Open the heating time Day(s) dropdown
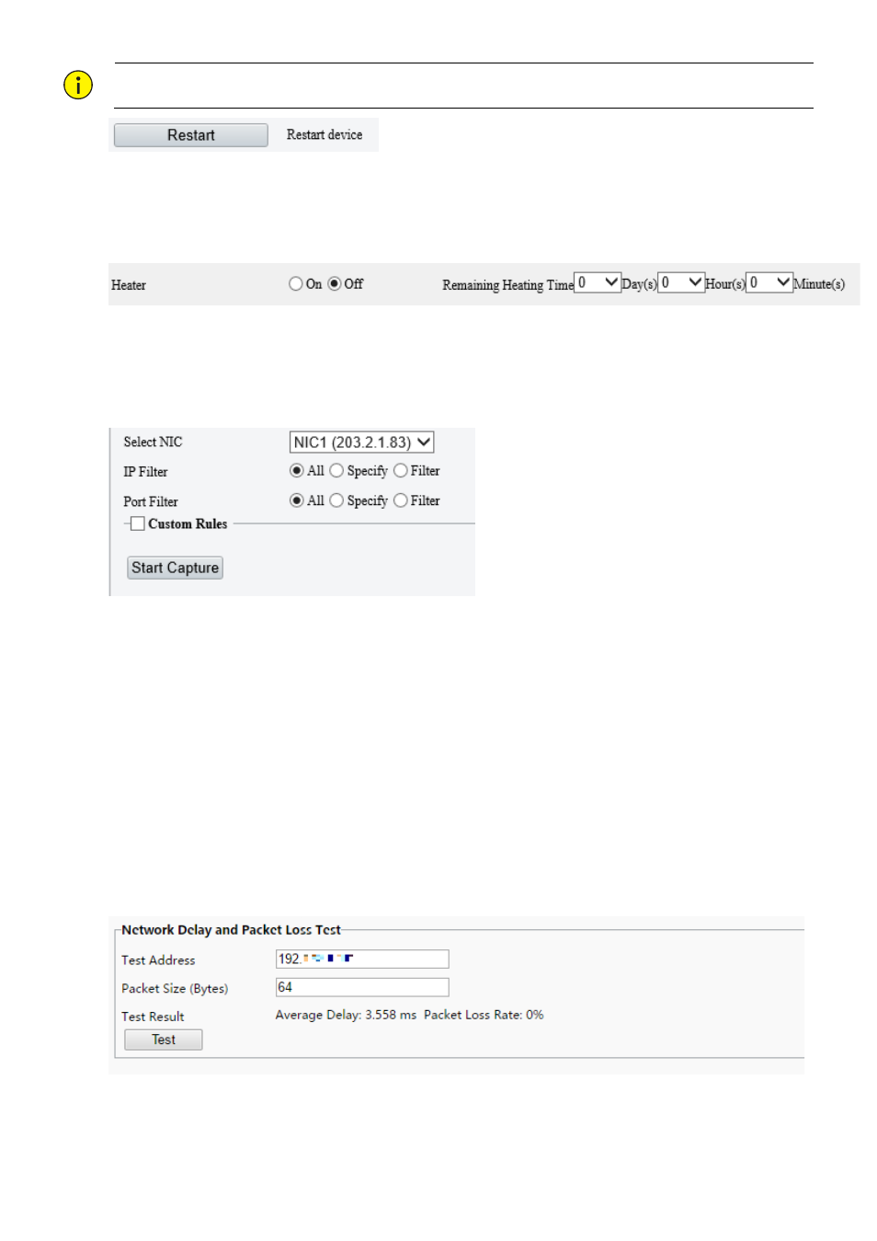Screen dimensions: 877x1241 (598, 282)
